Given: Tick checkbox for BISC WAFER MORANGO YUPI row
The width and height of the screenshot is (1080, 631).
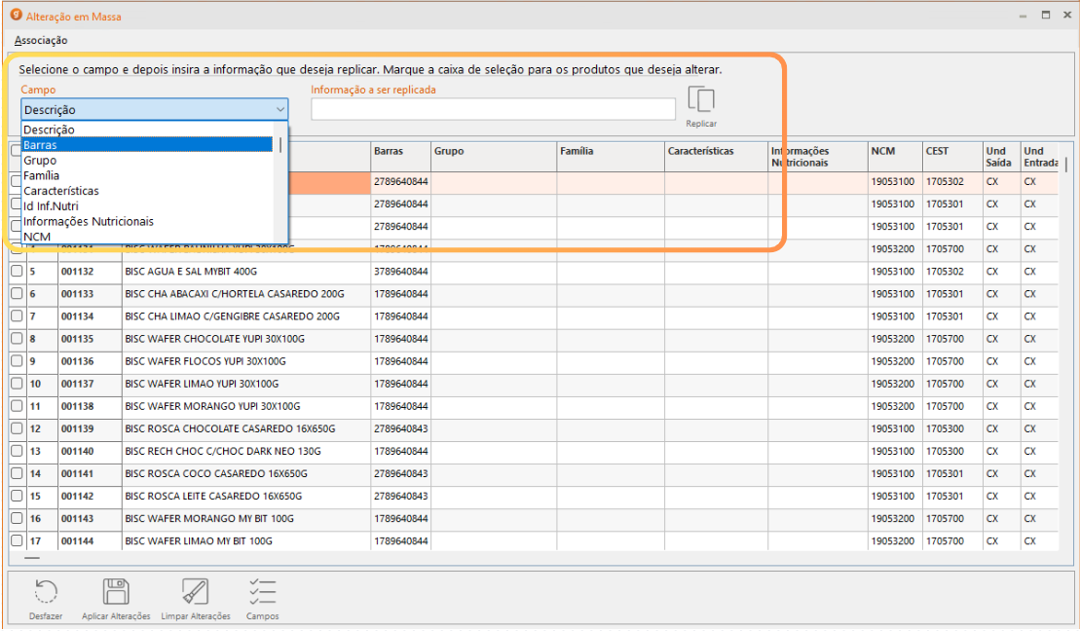Looking at the screenshot, I should click(x=17, y=406).
